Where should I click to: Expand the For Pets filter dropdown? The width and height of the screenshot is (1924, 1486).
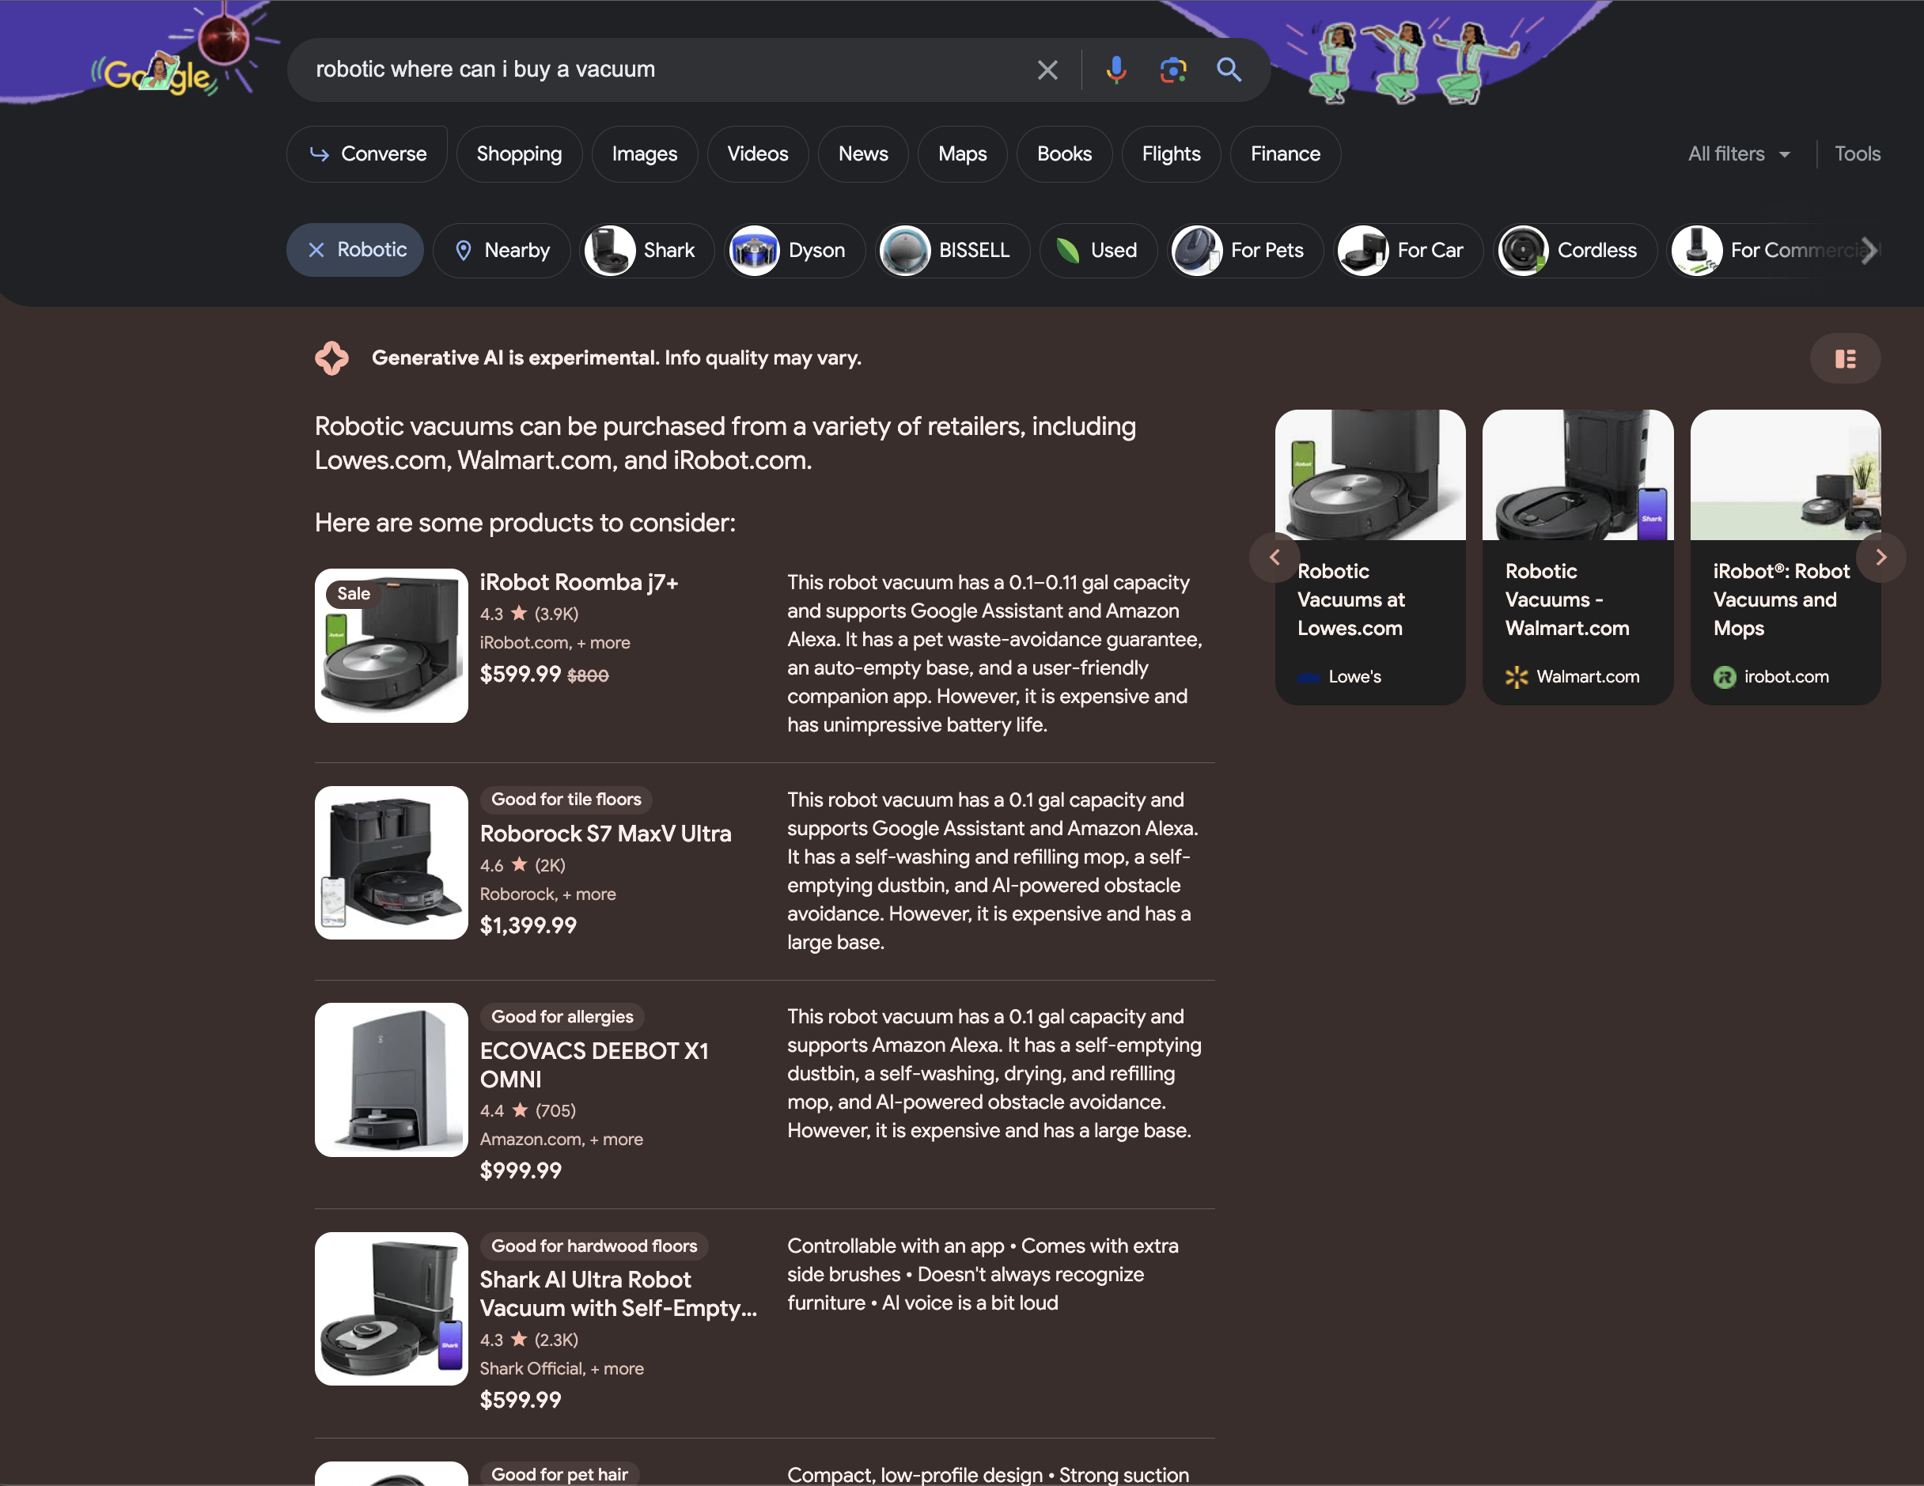tap(1241, 250)
